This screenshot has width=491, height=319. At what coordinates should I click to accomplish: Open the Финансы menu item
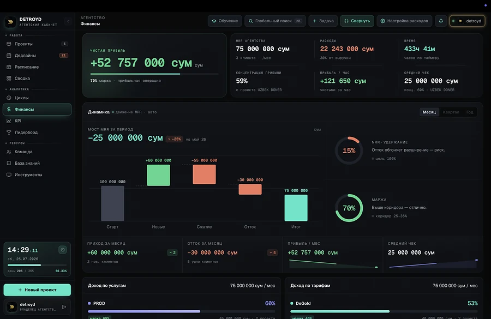click(x=37, y=109)
